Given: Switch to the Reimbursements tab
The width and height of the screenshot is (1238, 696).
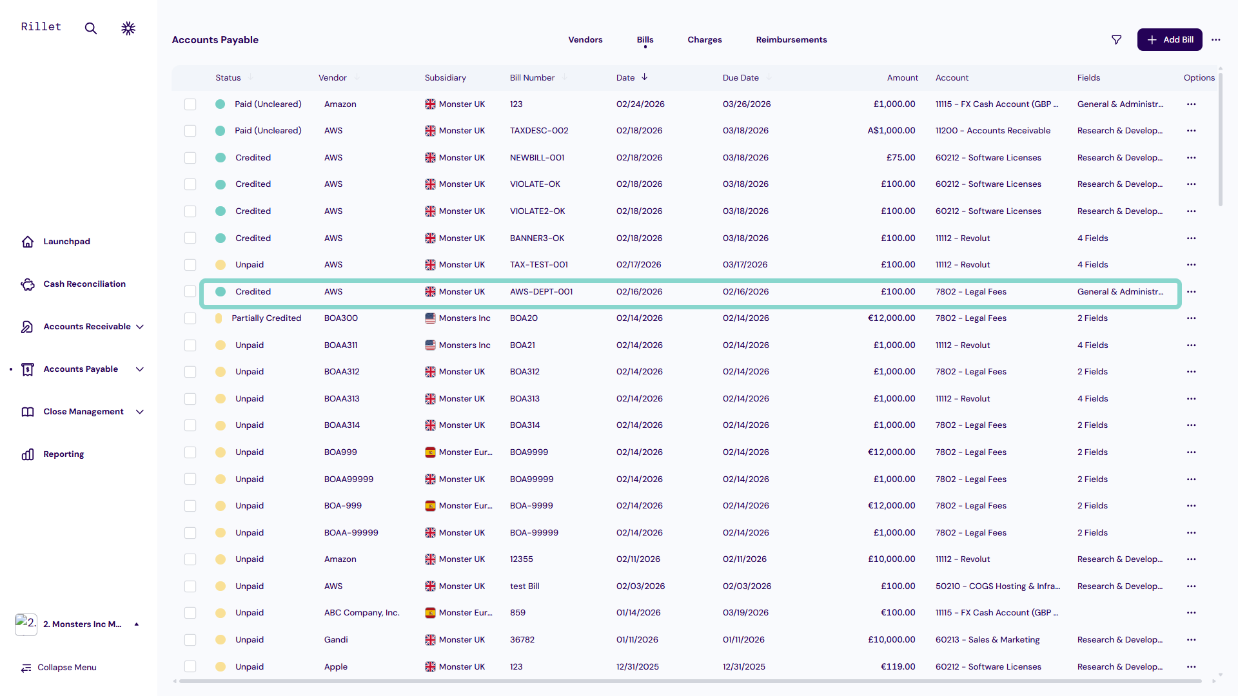Looking at the screenshot, I should tap(791, 40).
